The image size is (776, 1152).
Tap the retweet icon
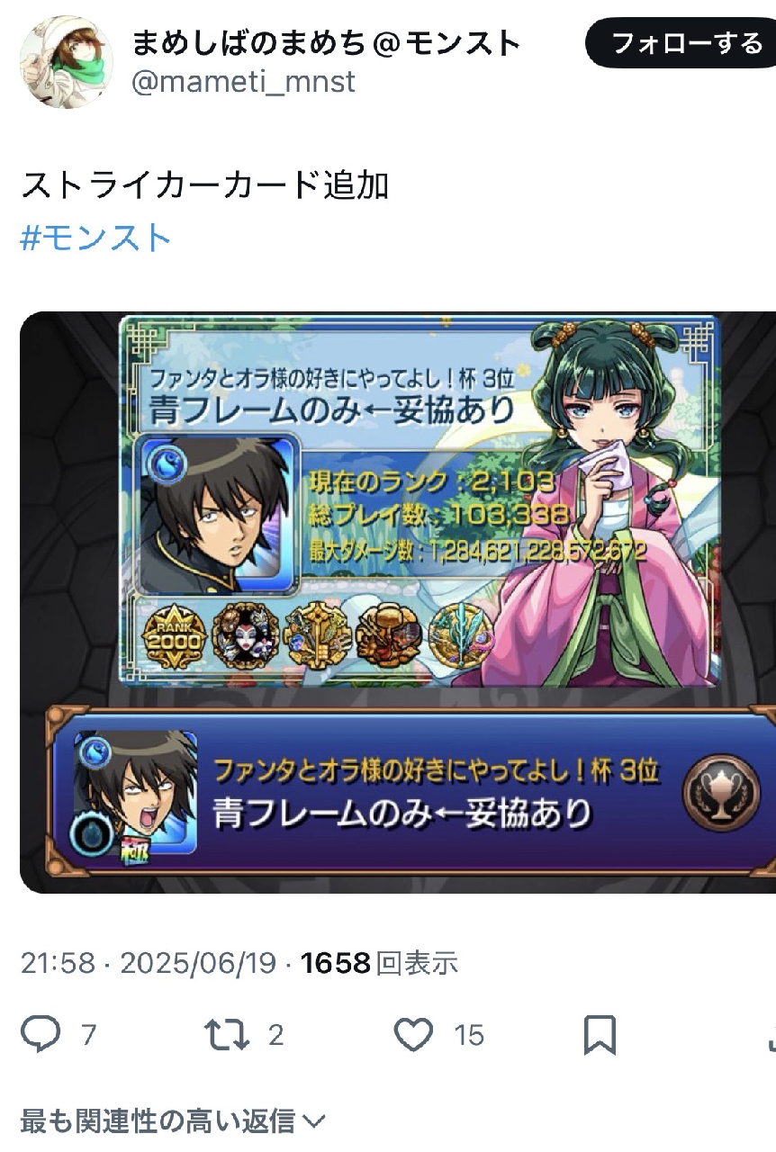pos(227,1035)
